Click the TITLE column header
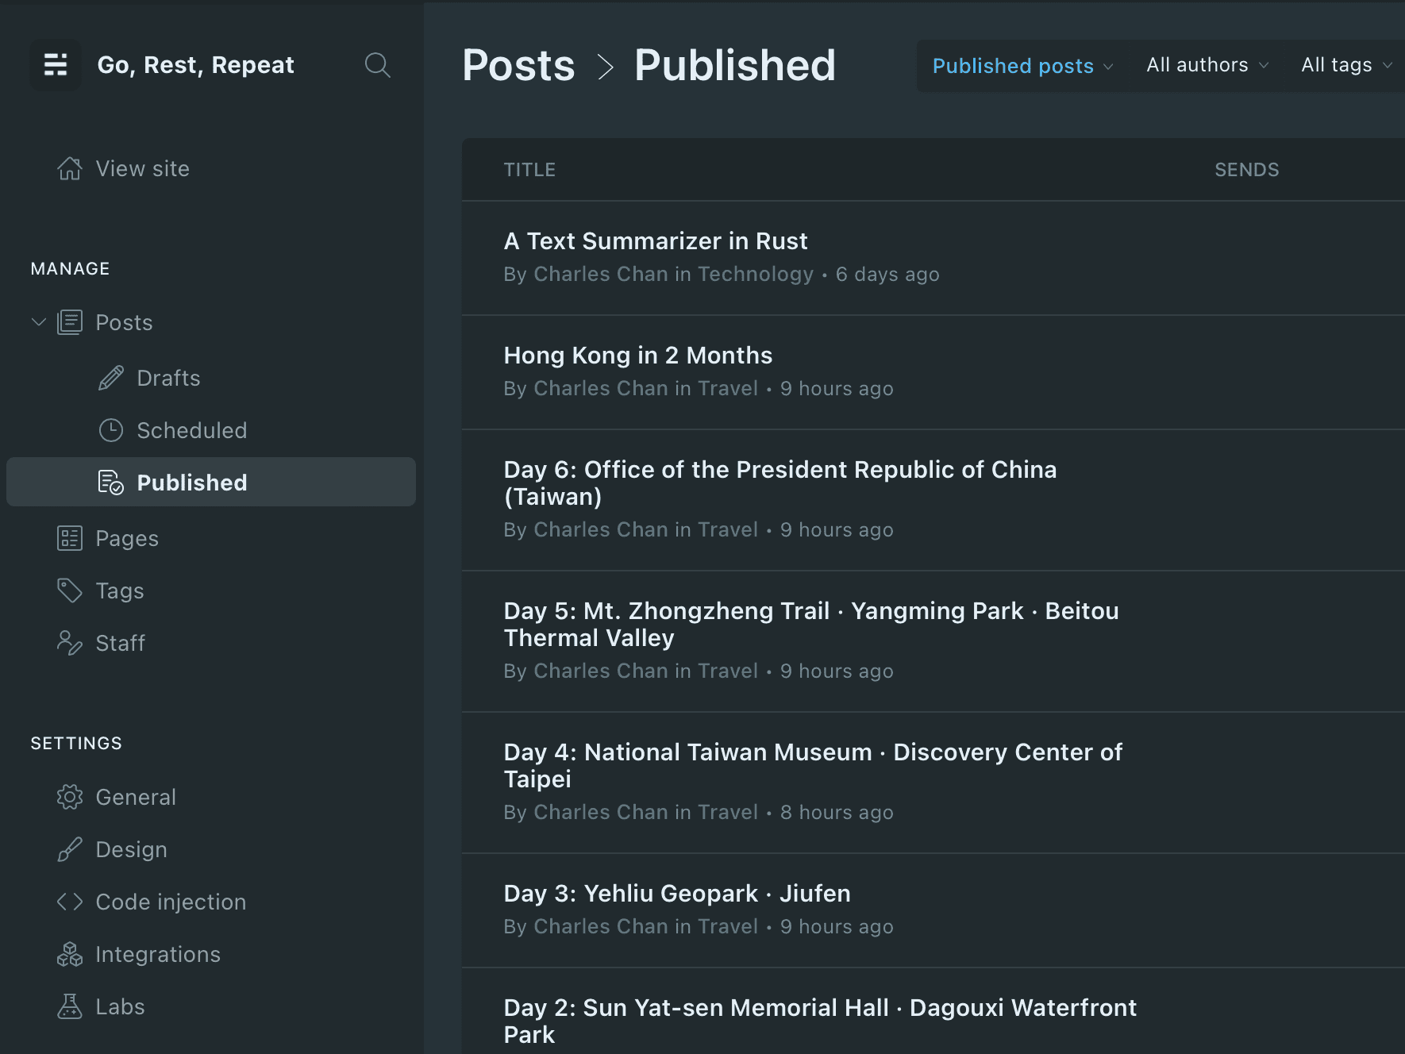The width and height of the screenshot is (1405, 1054). (529, 170)
